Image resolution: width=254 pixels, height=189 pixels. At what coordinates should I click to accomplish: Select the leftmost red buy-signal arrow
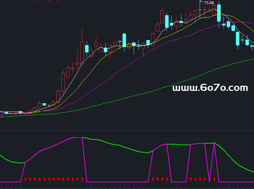click(25, 179)
